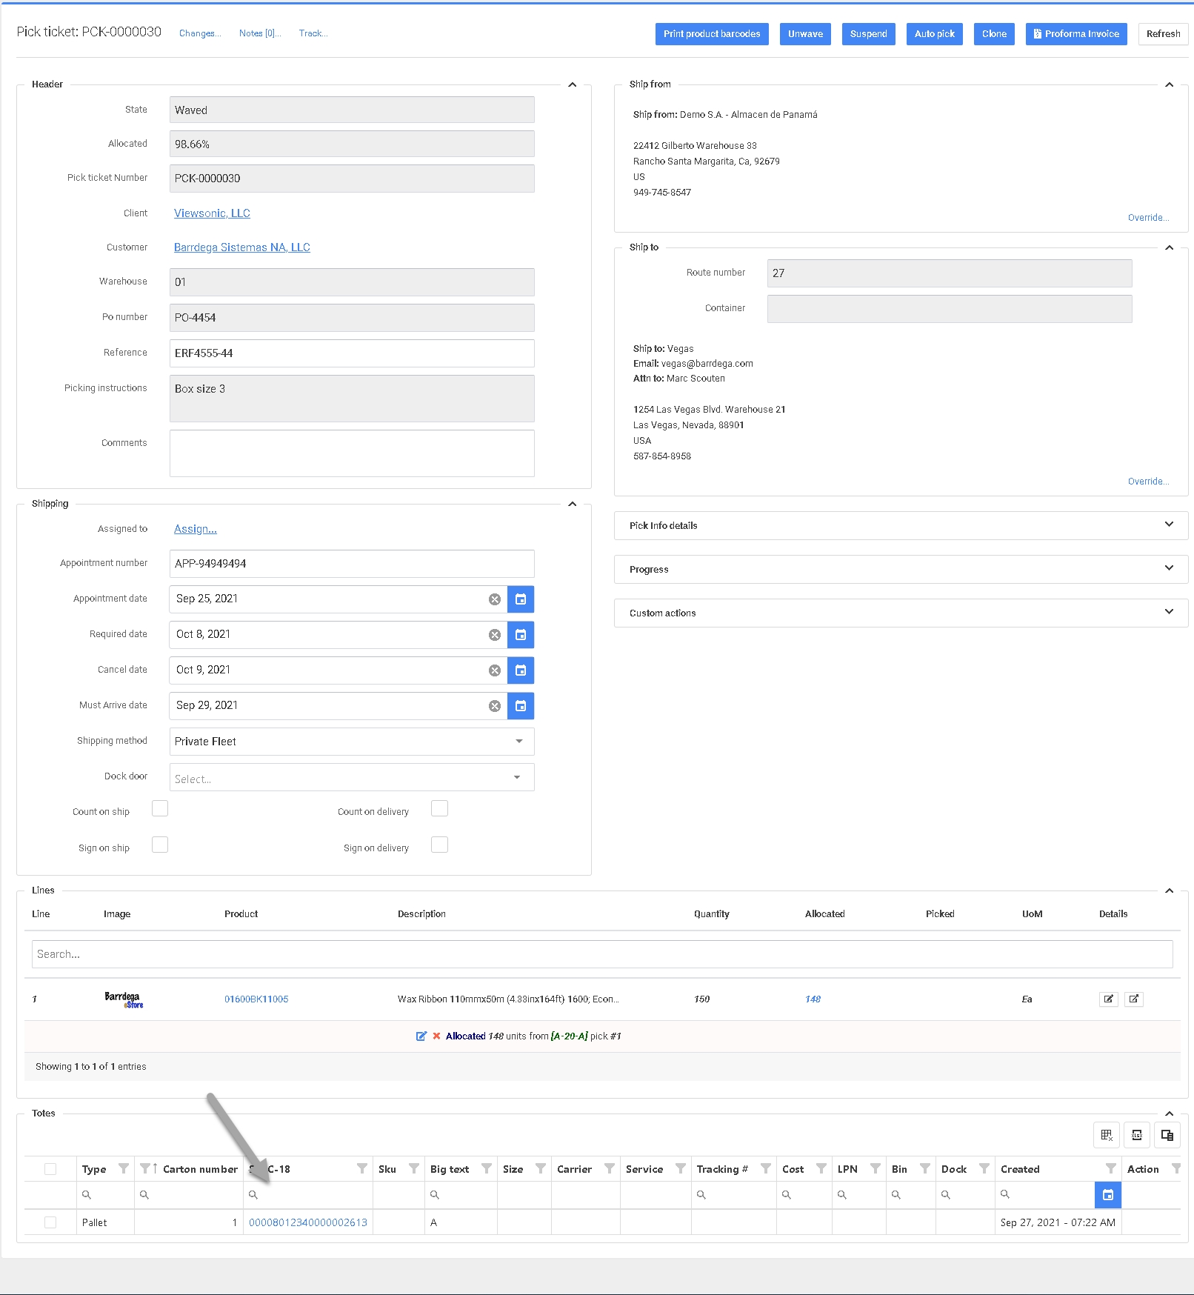Filter the Carrier column in Totes
Image resolution: width=1194 pixels, height=1295 pixels.
point(609,1169)
